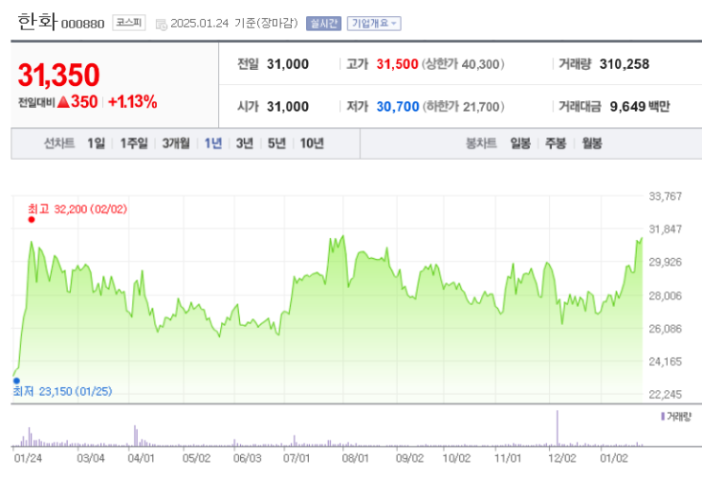702x477 pixels.
Task: Click the red 최고 peak dot on chart
Action: click(31, 219)
